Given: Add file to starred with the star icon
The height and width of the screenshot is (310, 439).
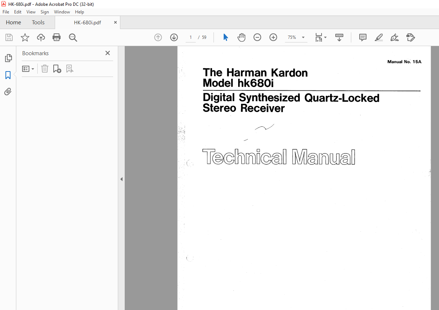Looking at the screenshot, I should [25, 37].
